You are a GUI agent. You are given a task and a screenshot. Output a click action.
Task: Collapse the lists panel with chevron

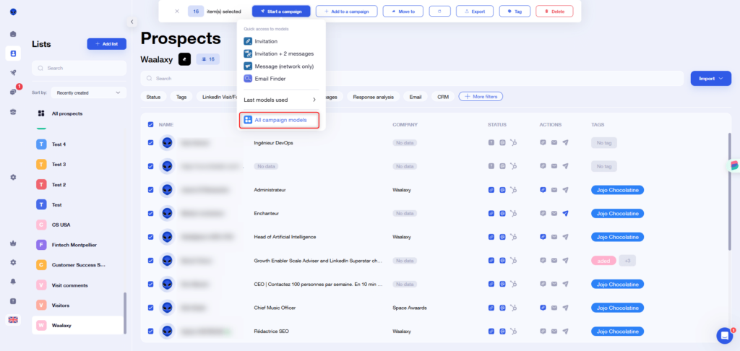click(x=132, y=22)
